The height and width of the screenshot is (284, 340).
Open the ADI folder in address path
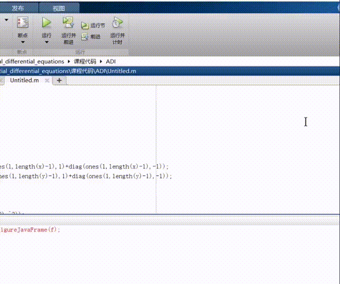point(110,62)
